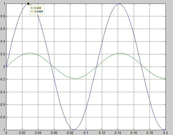Screen dimensions: 173x135
Task: Click the green curve's first peak near x 0.03
Action: tap(30, 53)
